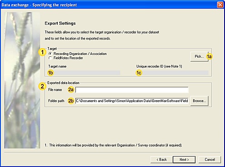
Task: Click the 'Folder path' label
Action: pos(56,101)
